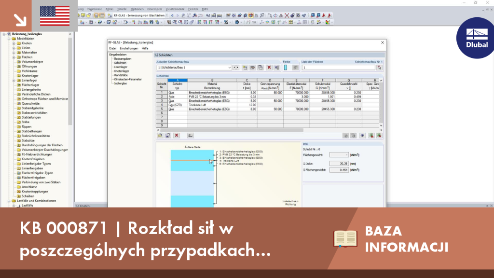Expand Knoten tree node
The width and height of the screenshot is (494, 278).
tap(14, 43)
